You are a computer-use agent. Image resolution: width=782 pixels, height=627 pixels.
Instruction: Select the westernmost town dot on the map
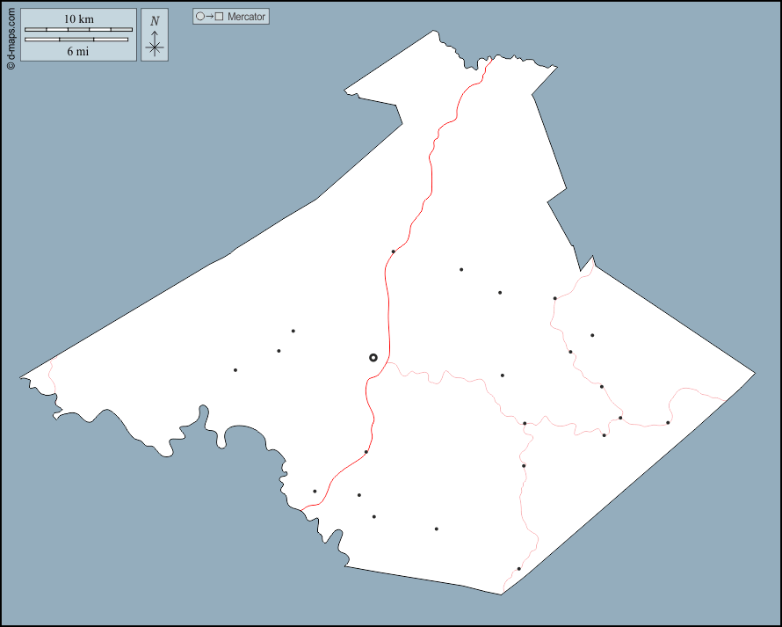235,370
